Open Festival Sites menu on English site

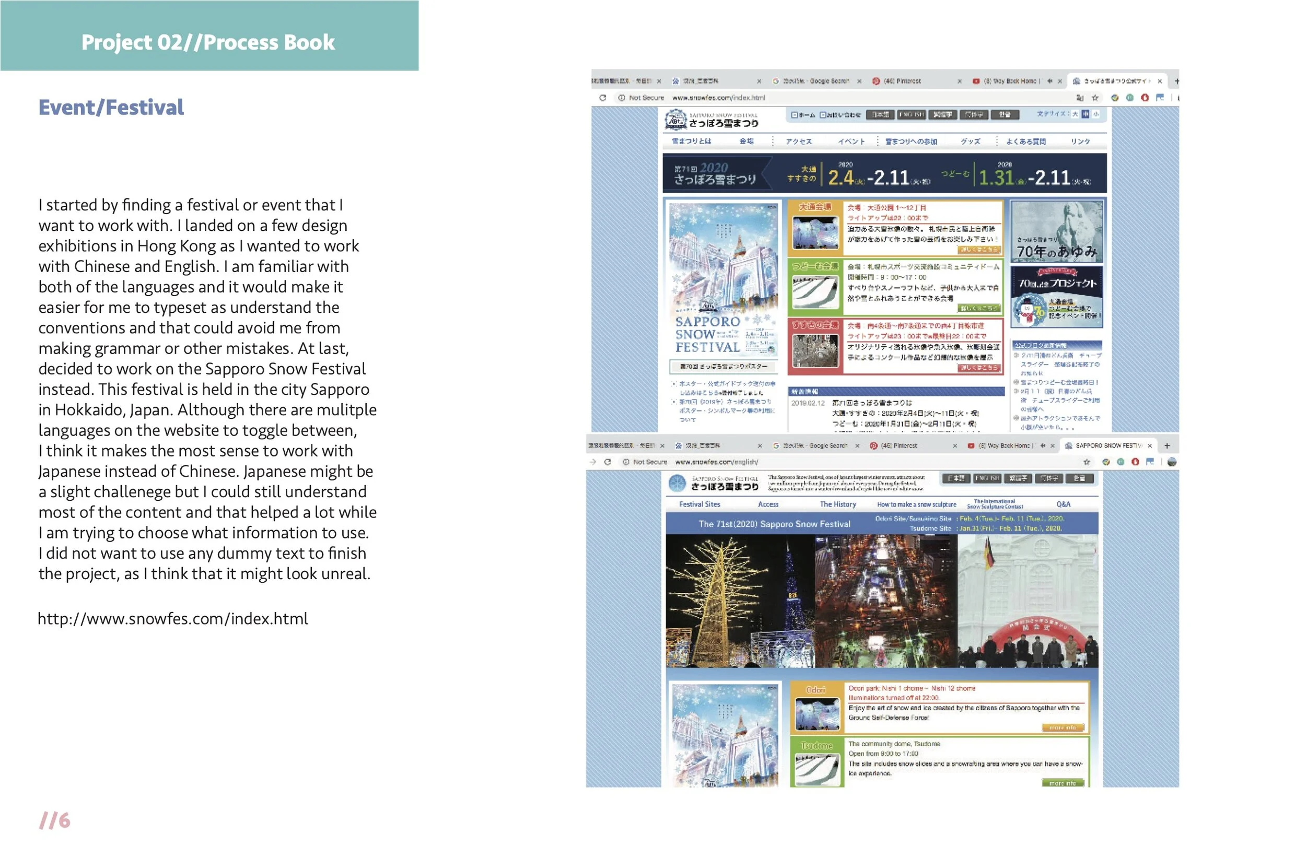(699, 504)
